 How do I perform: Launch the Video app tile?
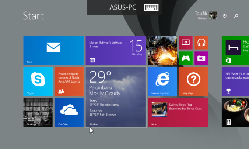click(x=186, y=43)
